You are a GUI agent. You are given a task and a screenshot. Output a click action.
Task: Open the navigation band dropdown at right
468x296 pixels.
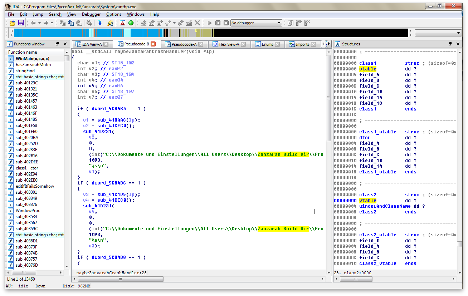coord(438,33)
